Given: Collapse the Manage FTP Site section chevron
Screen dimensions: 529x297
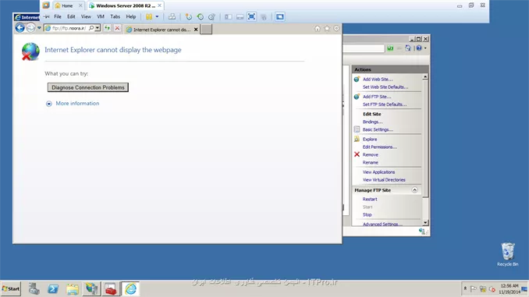Looking at the screenshot, I should [x=414, y=190].
